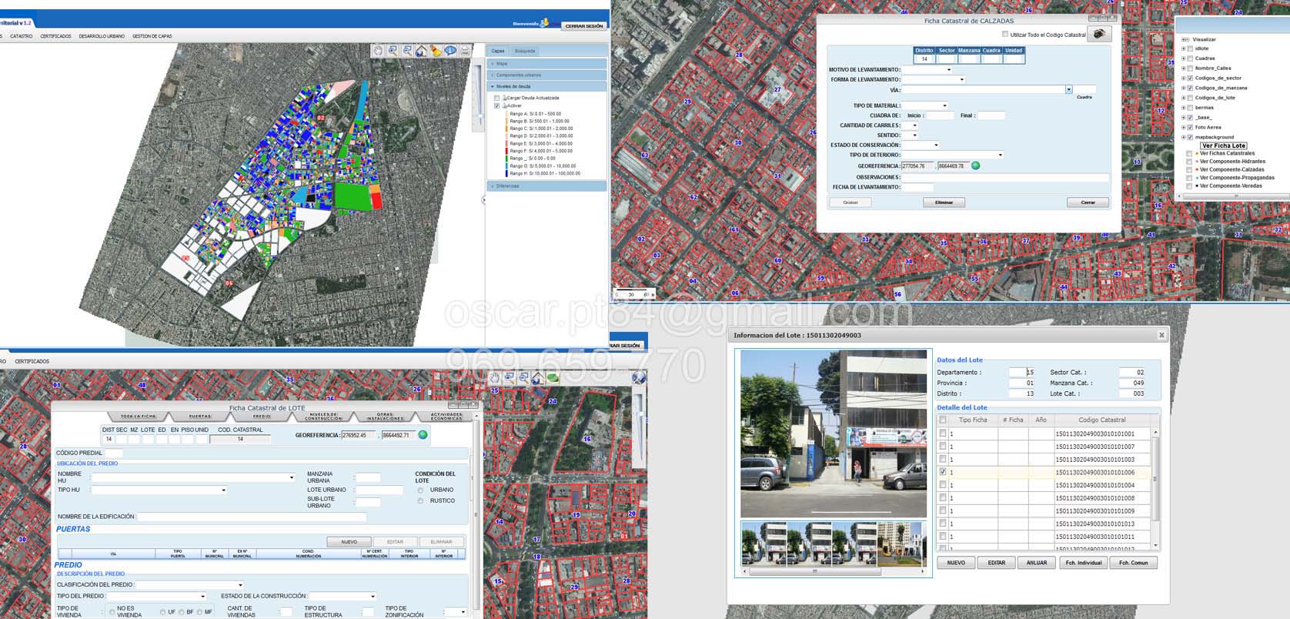
Task: Click the Rango H dark blue legend swatch
Action: 506,173
